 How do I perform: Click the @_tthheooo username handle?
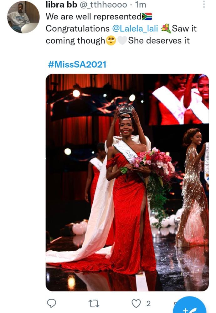(x=103, y=5)
